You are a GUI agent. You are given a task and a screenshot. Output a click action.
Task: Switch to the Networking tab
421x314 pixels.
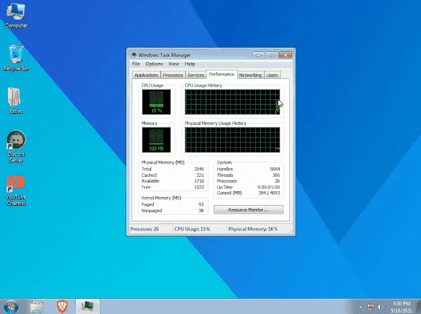coord(250,75)
